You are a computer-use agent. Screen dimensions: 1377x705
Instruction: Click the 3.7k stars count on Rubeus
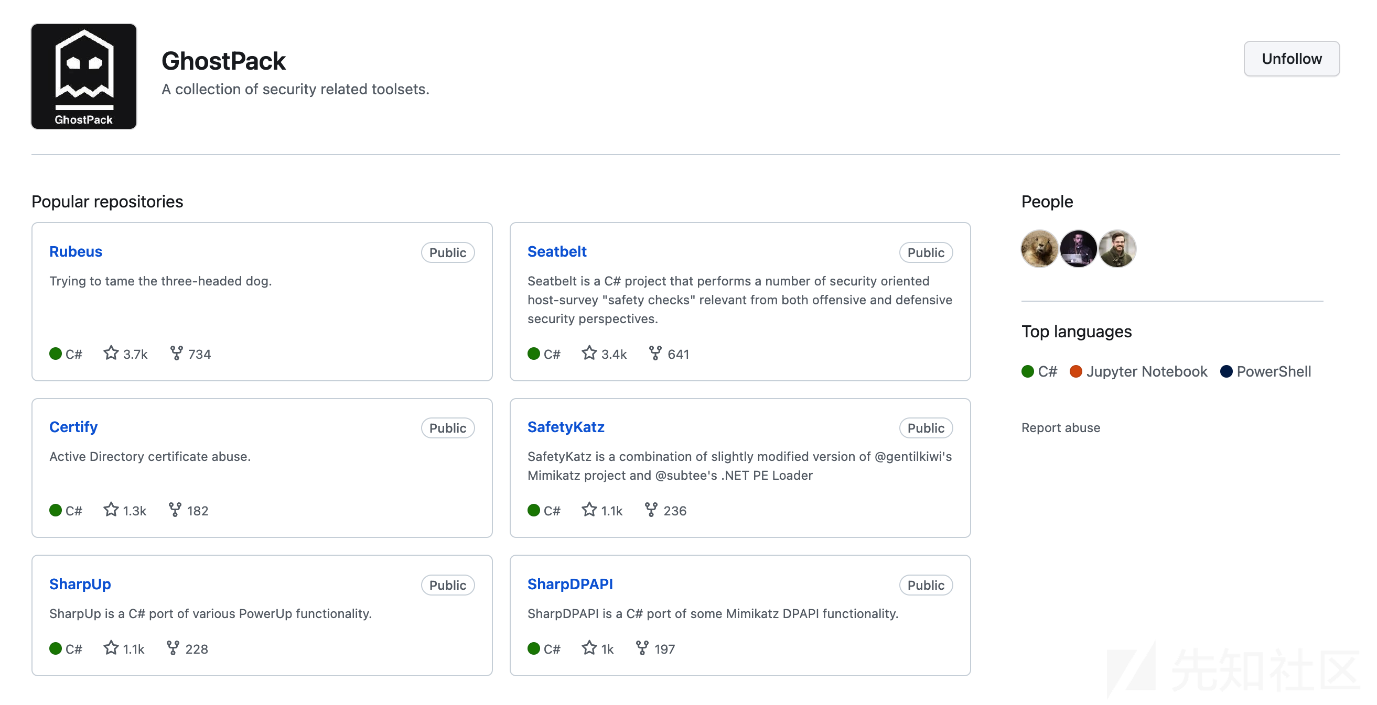pos(135,354)
